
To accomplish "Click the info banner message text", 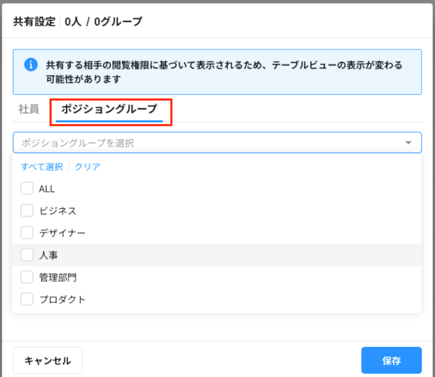I will pos(224,72).
